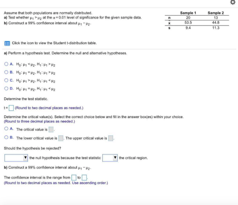
Task: Focus the confidence interval lower bound box
Action: (74, 177)
